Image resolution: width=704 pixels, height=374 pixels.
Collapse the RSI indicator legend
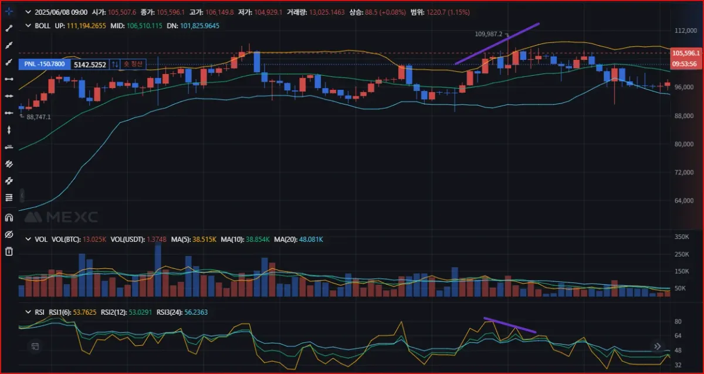28,312
